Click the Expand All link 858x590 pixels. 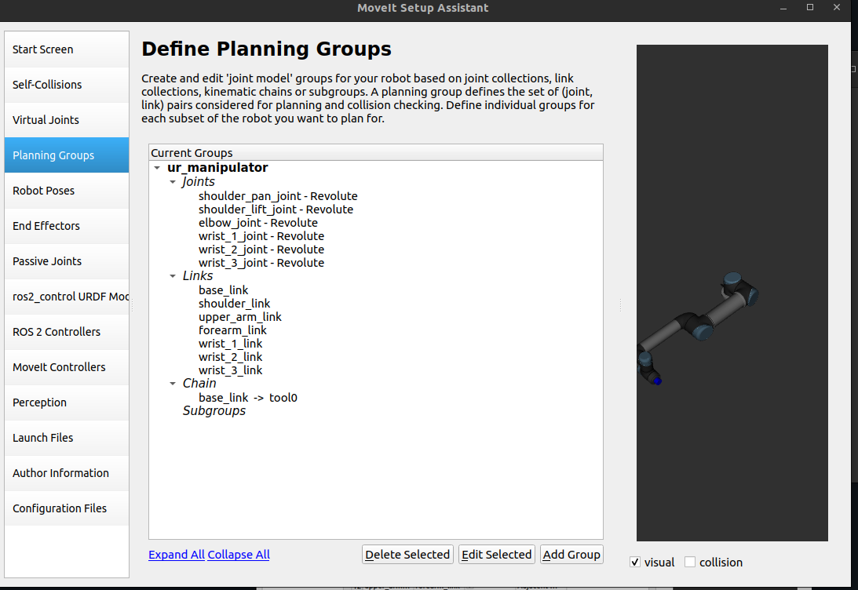(x=177, y=554)
